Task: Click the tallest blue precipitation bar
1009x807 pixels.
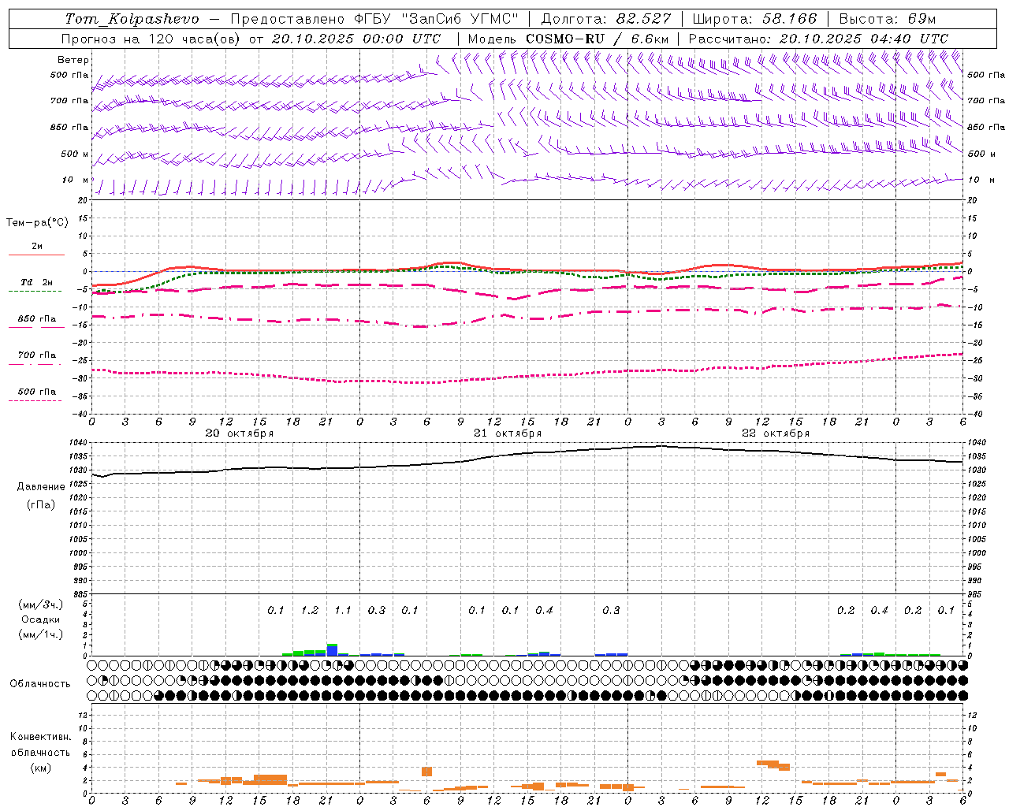Action: (332, 651)
